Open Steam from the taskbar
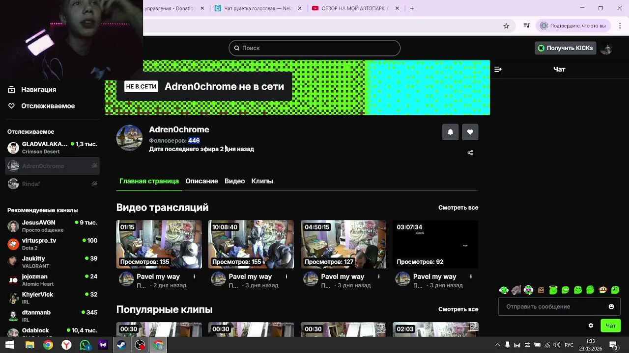Screen dimensions: 629x353 pyautogui.click(x=121, y=345)
